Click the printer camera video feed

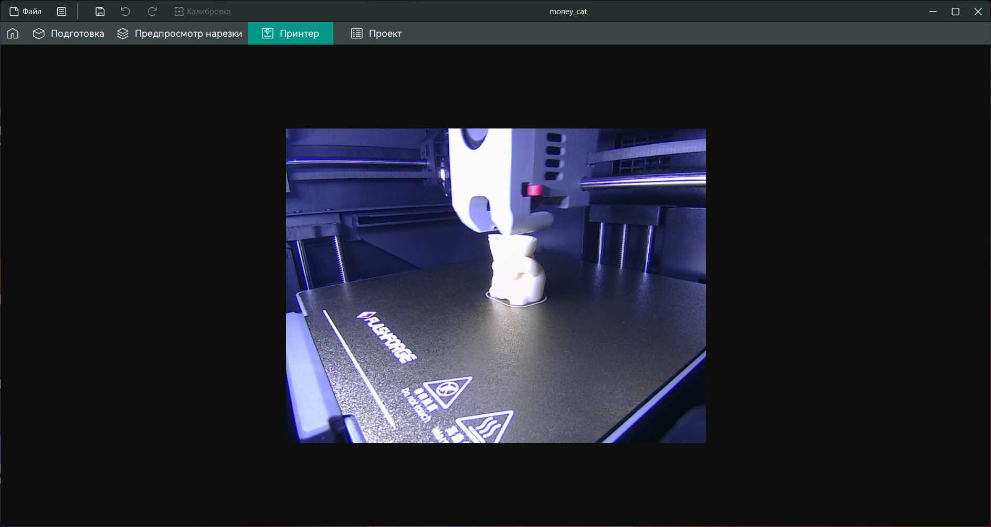point(496,286)
